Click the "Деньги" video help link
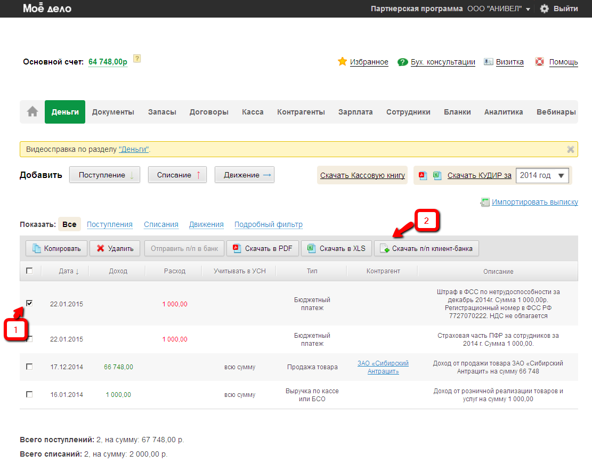592x471 pixels. (x=134, y=149)
